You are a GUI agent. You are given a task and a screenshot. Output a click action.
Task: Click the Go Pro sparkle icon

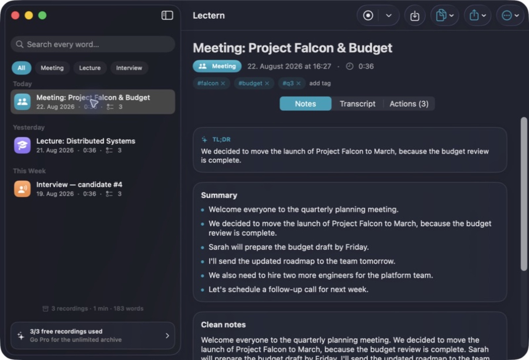[21, 336]
